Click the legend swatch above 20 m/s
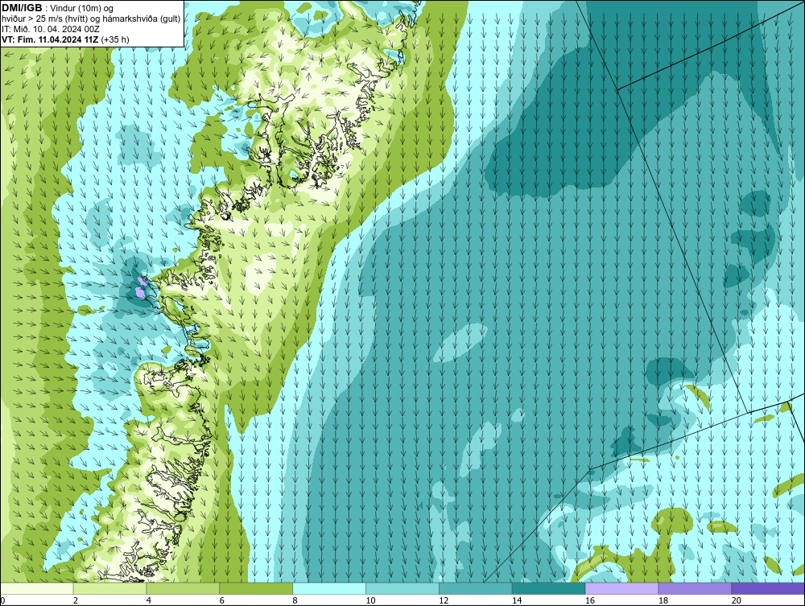 (x=768, y=588)
